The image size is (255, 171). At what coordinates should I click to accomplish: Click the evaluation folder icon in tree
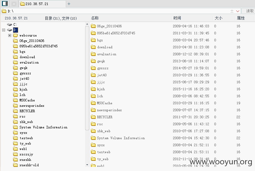tap(16, 62)
